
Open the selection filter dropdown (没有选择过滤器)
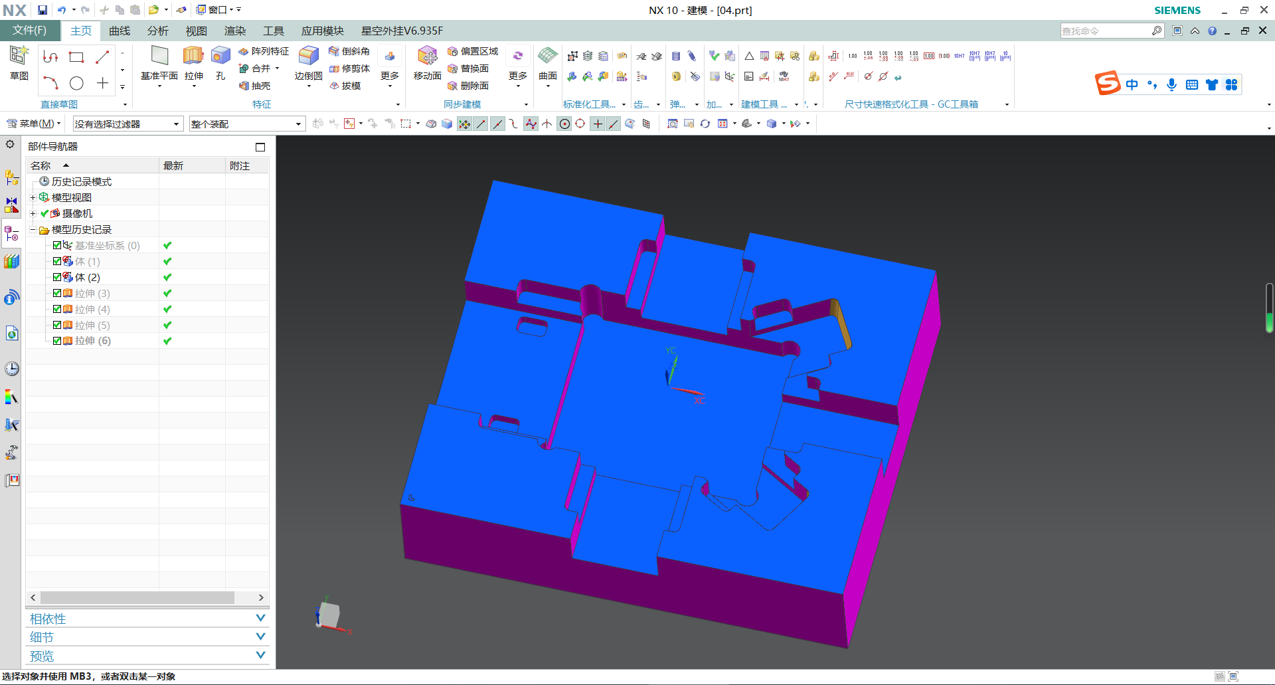127,124
